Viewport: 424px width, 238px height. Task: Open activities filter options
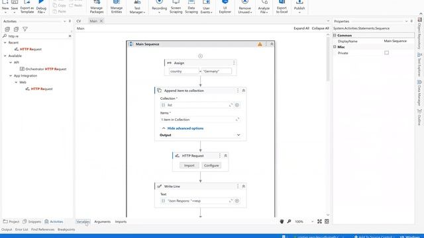(x=25, y=29)
